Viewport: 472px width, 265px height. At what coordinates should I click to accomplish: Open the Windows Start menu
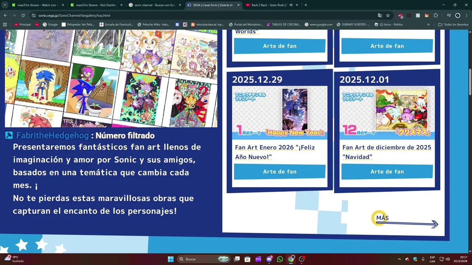click(x=171, y=259)
